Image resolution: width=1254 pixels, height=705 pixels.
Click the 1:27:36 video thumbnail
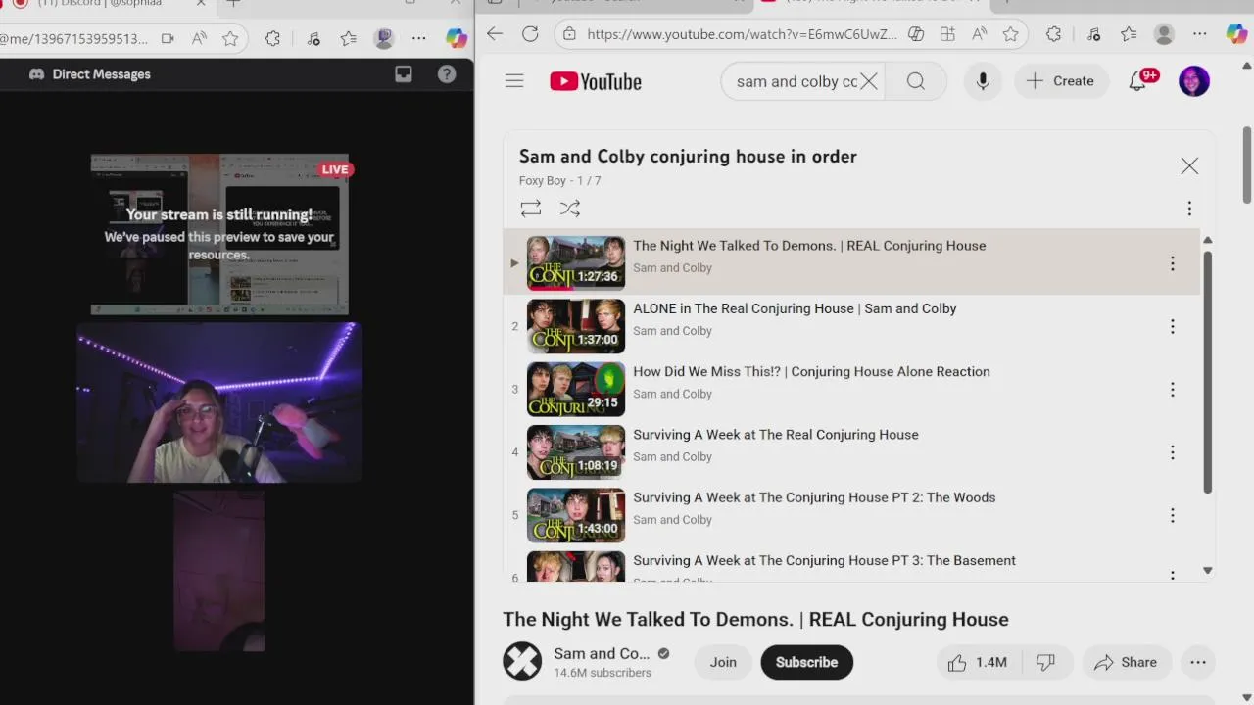pos(576,263)
